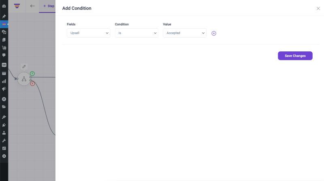This screenshot has width=324, height=181.
Task: Open the Comments bubble icon in the sidebar
Action: [4, 55]
